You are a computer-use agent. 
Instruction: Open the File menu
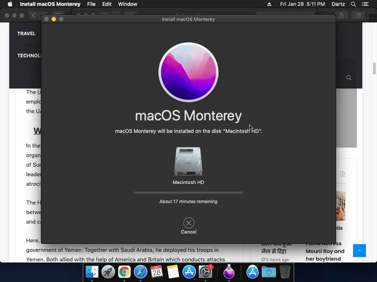(91, 4)
